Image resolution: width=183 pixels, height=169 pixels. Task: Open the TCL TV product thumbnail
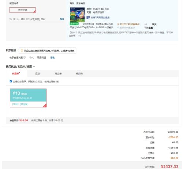pos(77,15)
